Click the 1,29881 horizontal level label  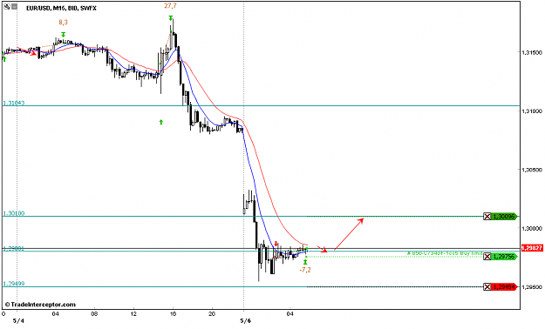click(14, 248)
